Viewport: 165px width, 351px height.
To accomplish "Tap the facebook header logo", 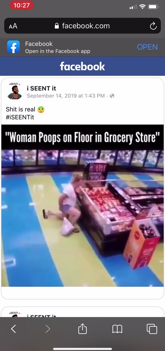I will point(82,66).
